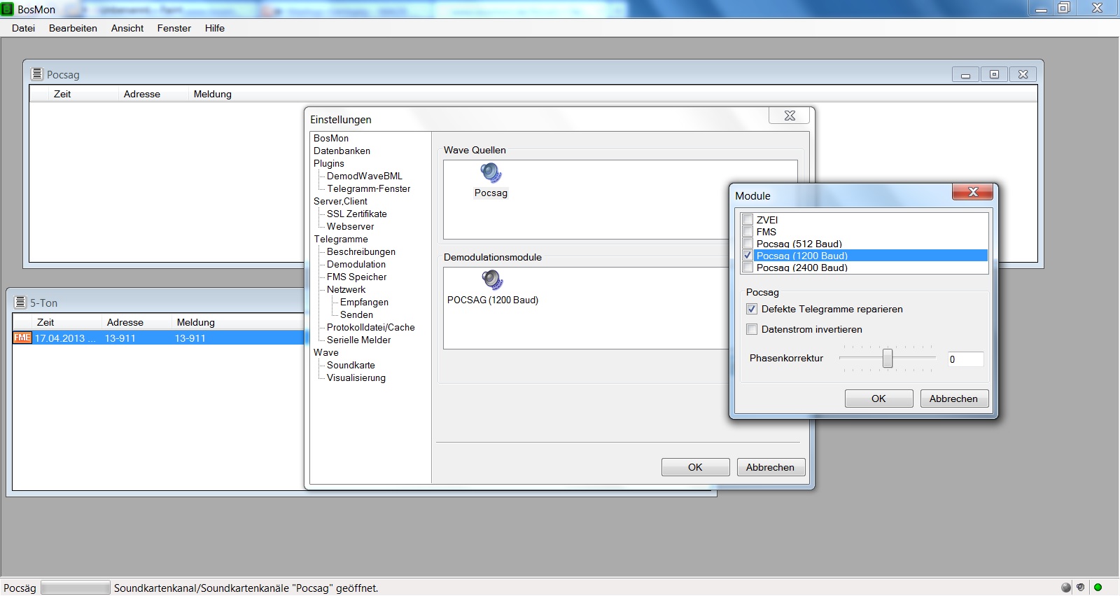This screenshot has height=596, width=1120.
Task: Enable Datenstrom invertieren checkbox
Action: click(x=752, y=329)
